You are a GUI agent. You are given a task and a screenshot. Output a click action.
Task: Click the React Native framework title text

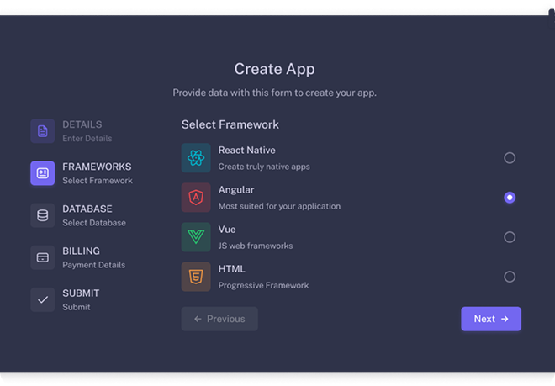tap(246, 151)
